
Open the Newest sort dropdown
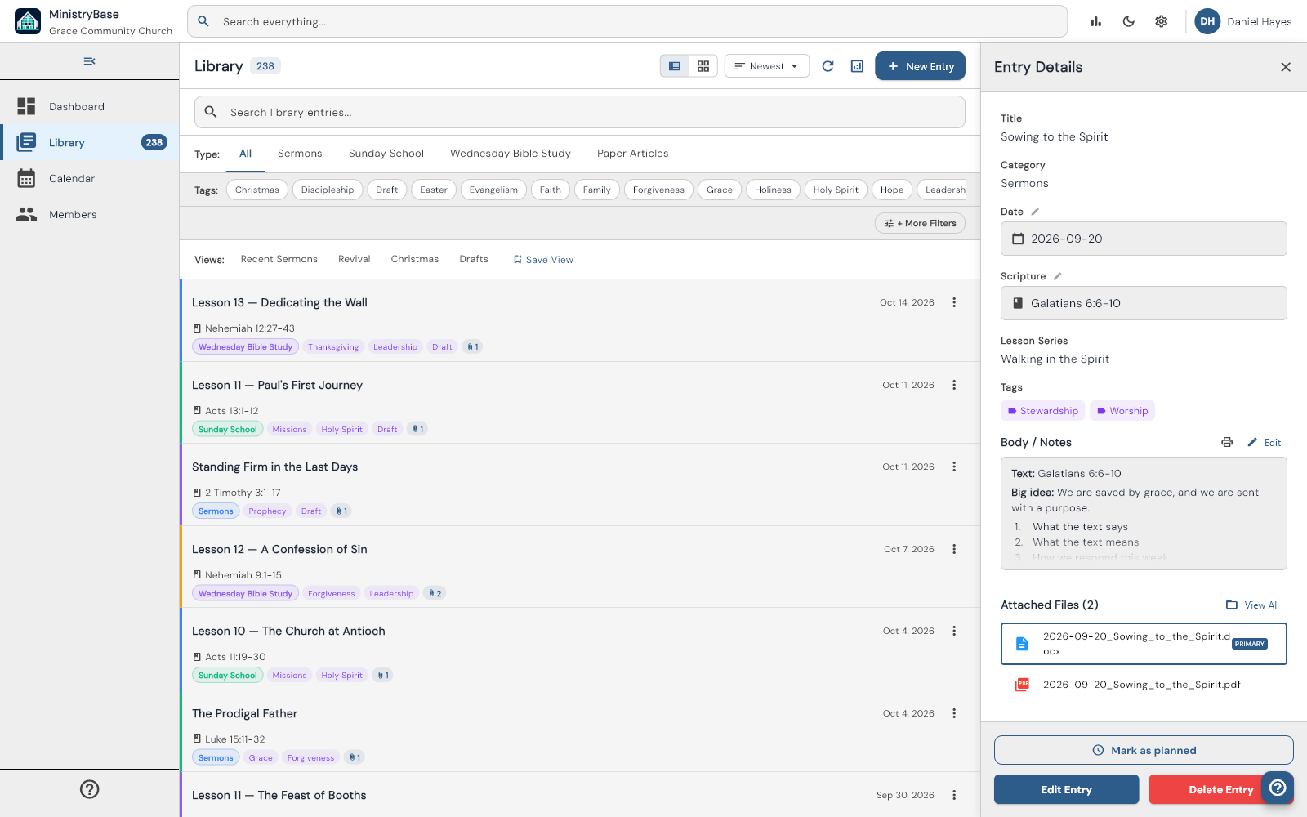click(766, 66)
